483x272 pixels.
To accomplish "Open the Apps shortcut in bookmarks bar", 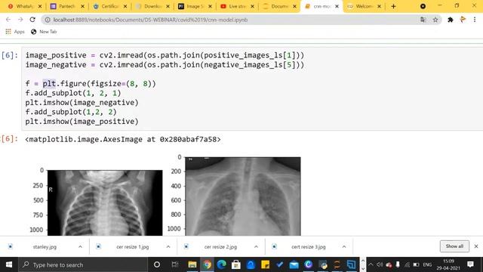I will 15,32.
